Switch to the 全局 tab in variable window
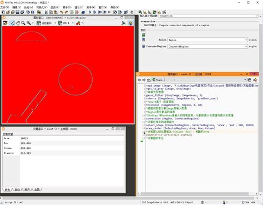 coord(37,189)
